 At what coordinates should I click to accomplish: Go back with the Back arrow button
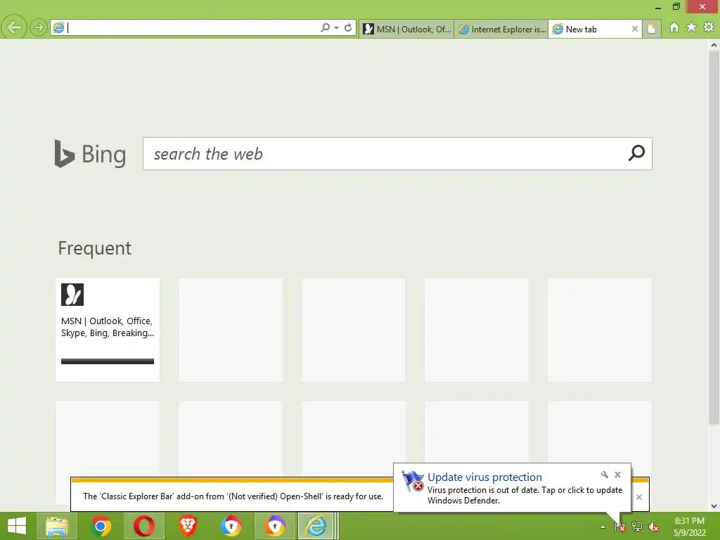[x=14, y=27]
